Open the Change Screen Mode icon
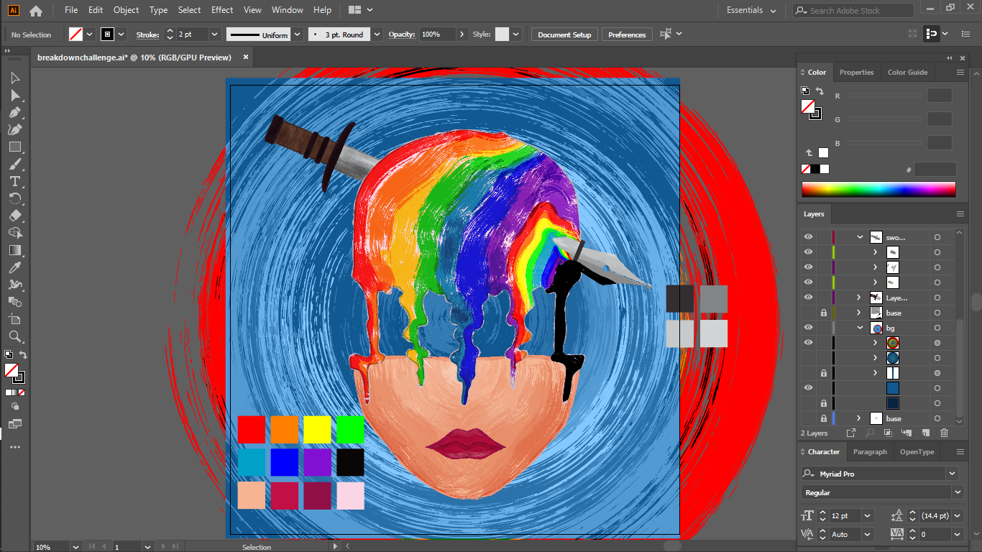Image resolution: width=982 pixels, height=552 pixels. [x=15, y=424]
